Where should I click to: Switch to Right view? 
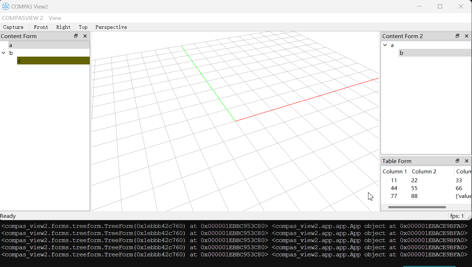[63, 27]
